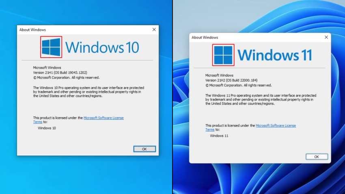345x194 pixels.
Task: Open Microsoft Software License link in Windows 11 dialog
Action: [x=276, y=125]
